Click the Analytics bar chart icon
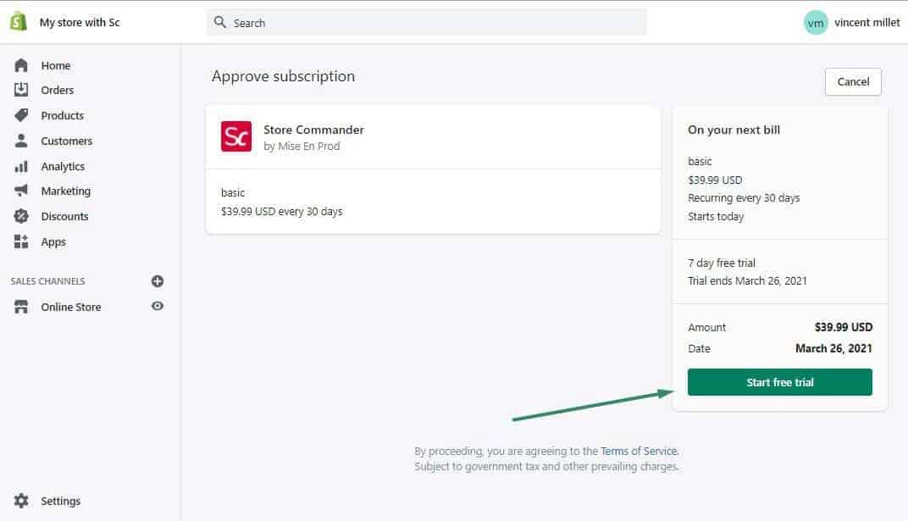 21,166
